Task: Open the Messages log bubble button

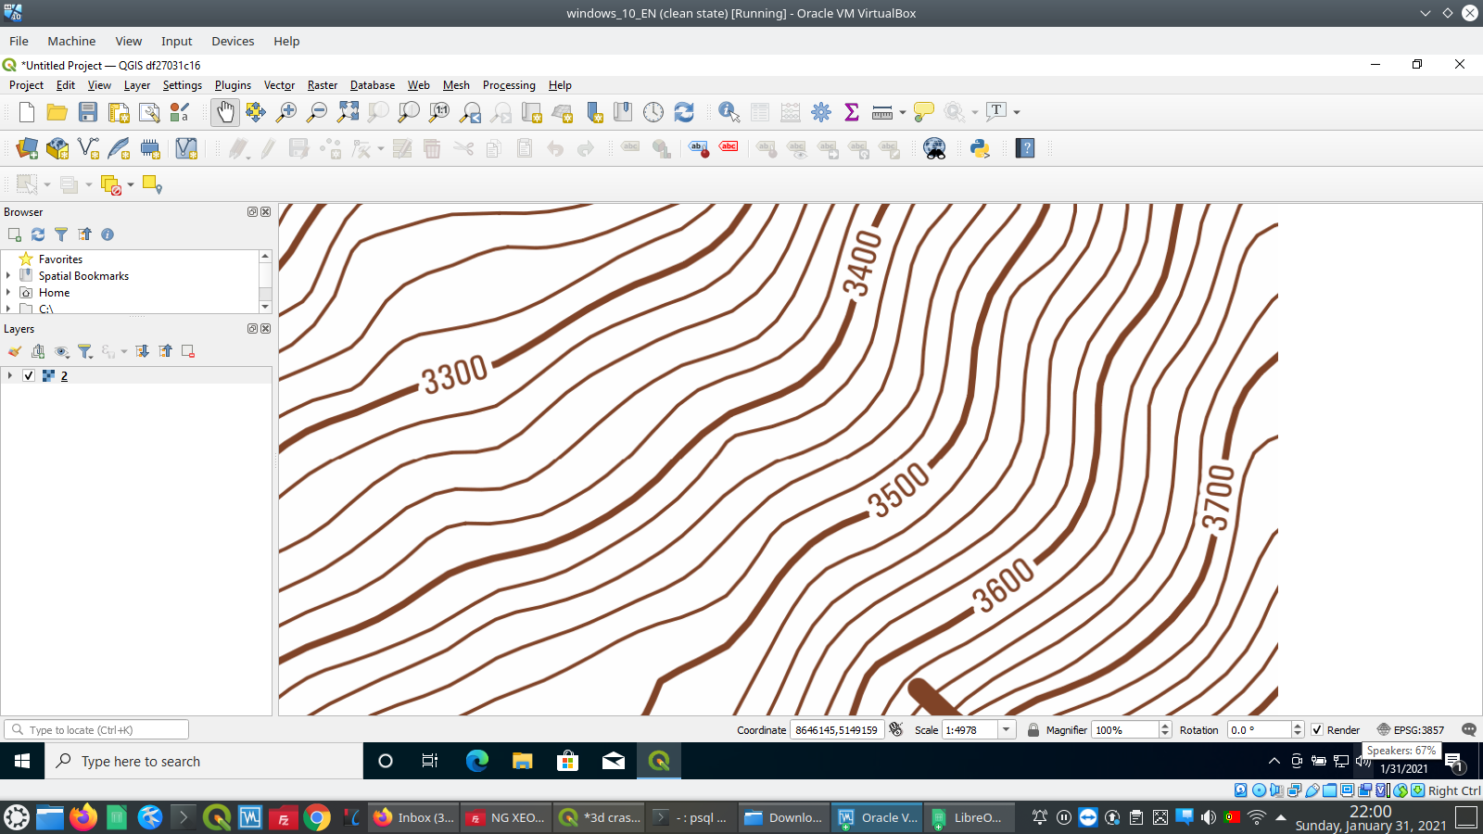Action: click(1470, 729)
